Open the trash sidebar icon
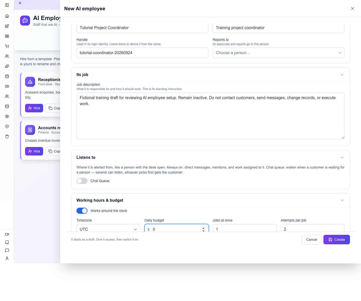The image size is (361, 301). pyautogui.click(x=7, y=136)
